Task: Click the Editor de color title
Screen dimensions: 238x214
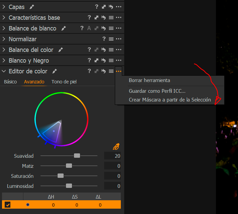Action: 28,71
